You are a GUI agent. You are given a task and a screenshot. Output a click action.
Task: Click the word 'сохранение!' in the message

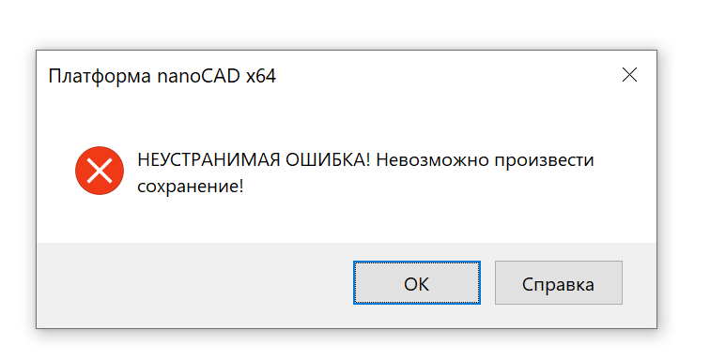click(190, 187)
